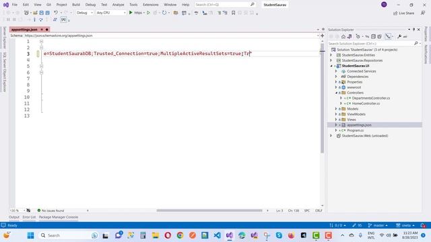Open File Explorer from taskbar
This screenshot has width=431, height=242.
(x=156, y=235)
